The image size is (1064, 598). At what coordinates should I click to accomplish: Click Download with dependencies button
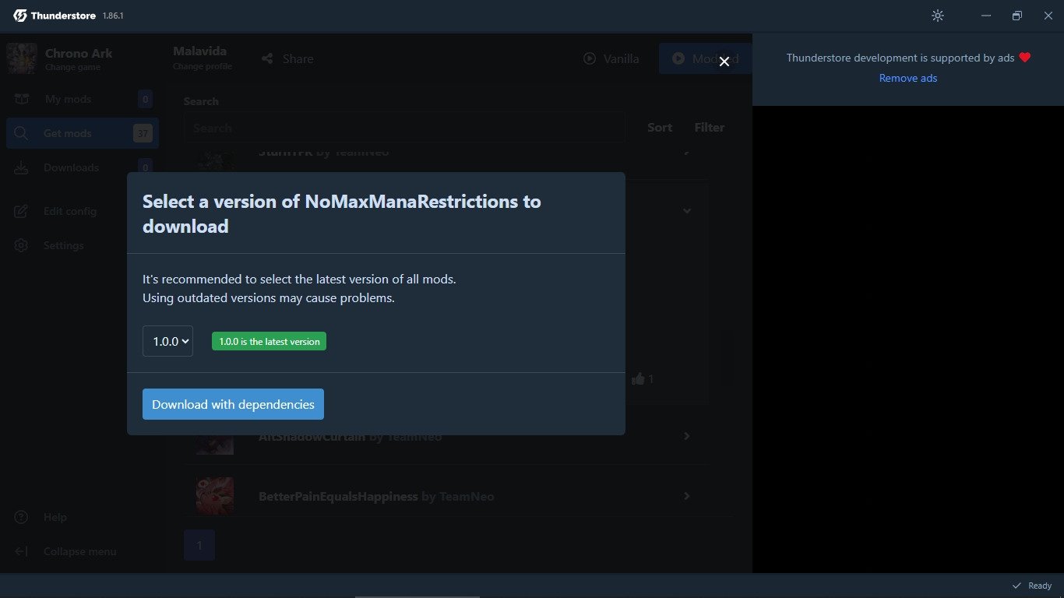click(233, 404)
